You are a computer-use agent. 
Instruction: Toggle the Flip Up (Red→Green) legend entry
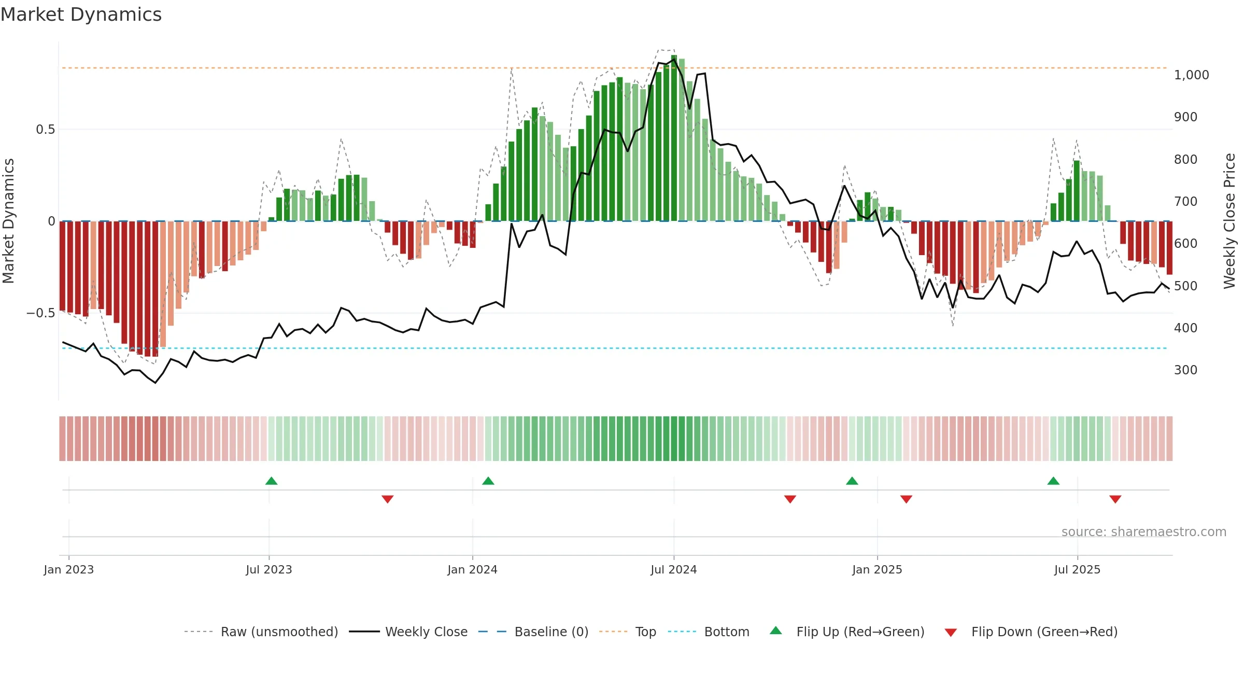click(847, 632)
